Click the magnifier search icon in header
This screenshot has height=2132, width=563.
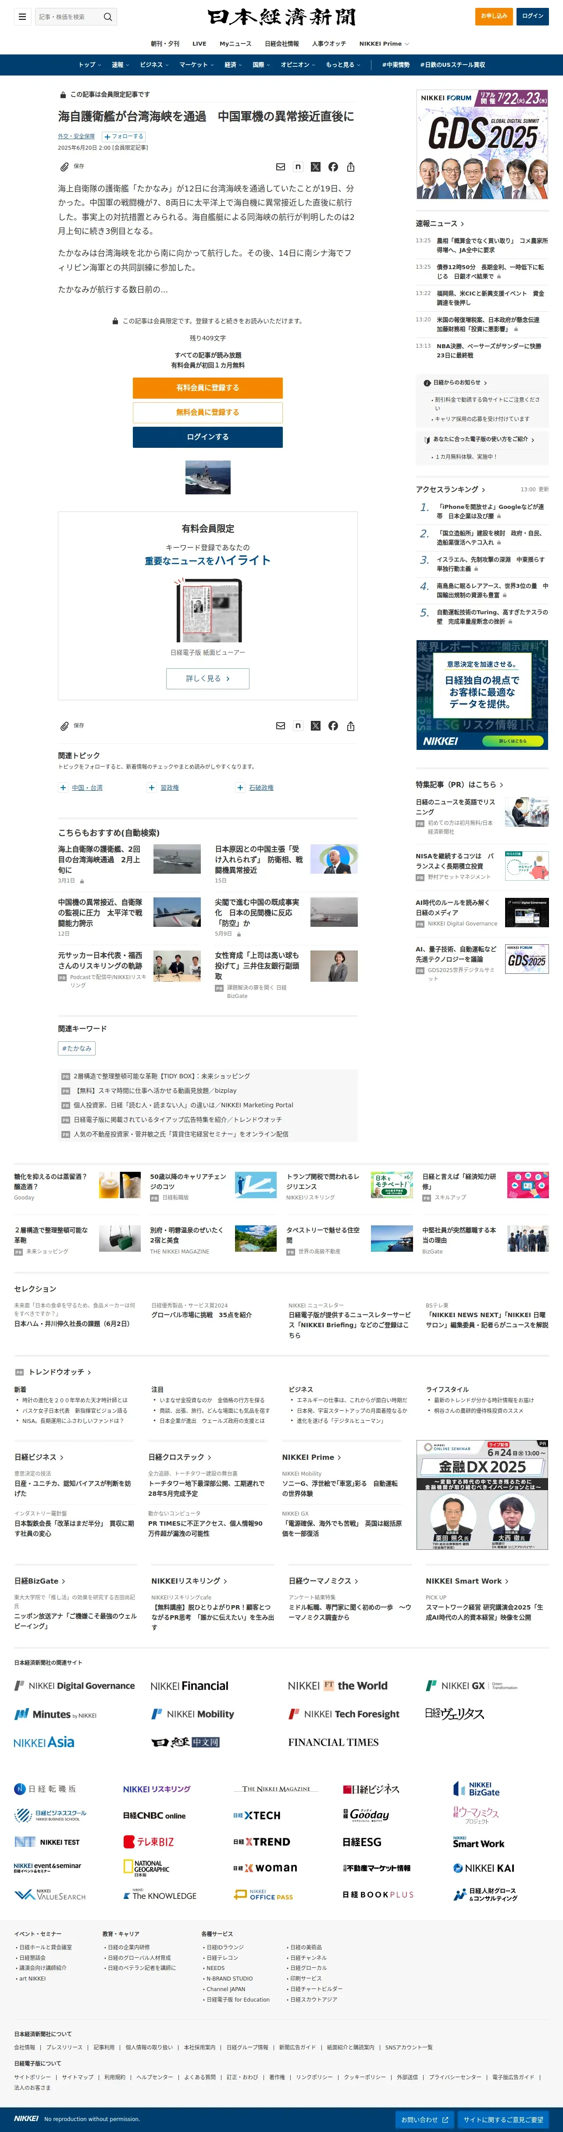pyautogui.click(x=107, y=17)
